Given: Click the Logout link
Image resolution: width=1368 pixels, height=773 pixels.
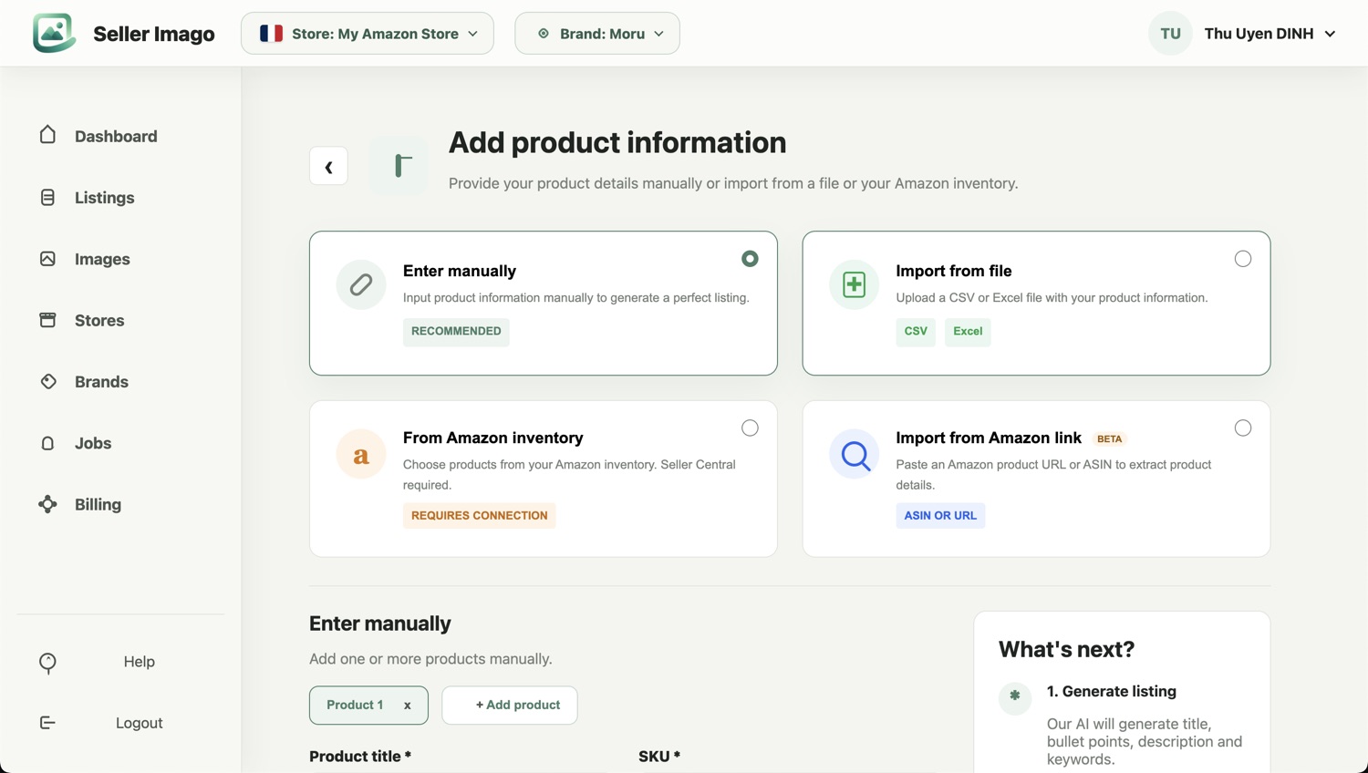Looking at the screenshot, I should point(140,723).
